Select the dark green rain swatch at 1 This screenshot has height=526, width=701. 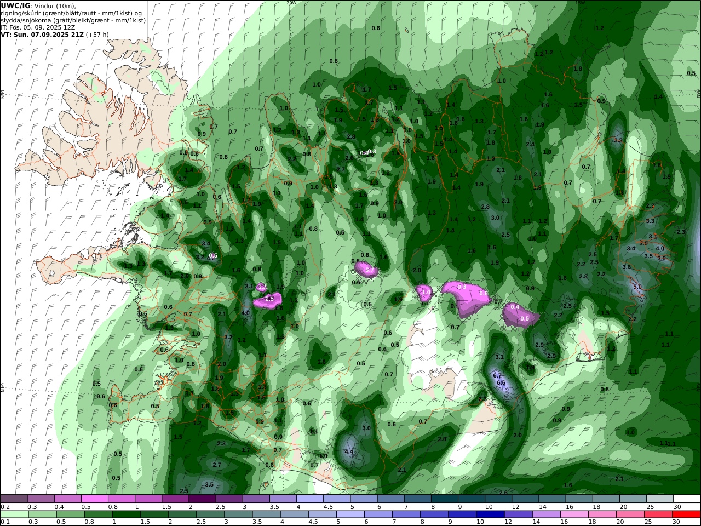(x=126, y=514)
